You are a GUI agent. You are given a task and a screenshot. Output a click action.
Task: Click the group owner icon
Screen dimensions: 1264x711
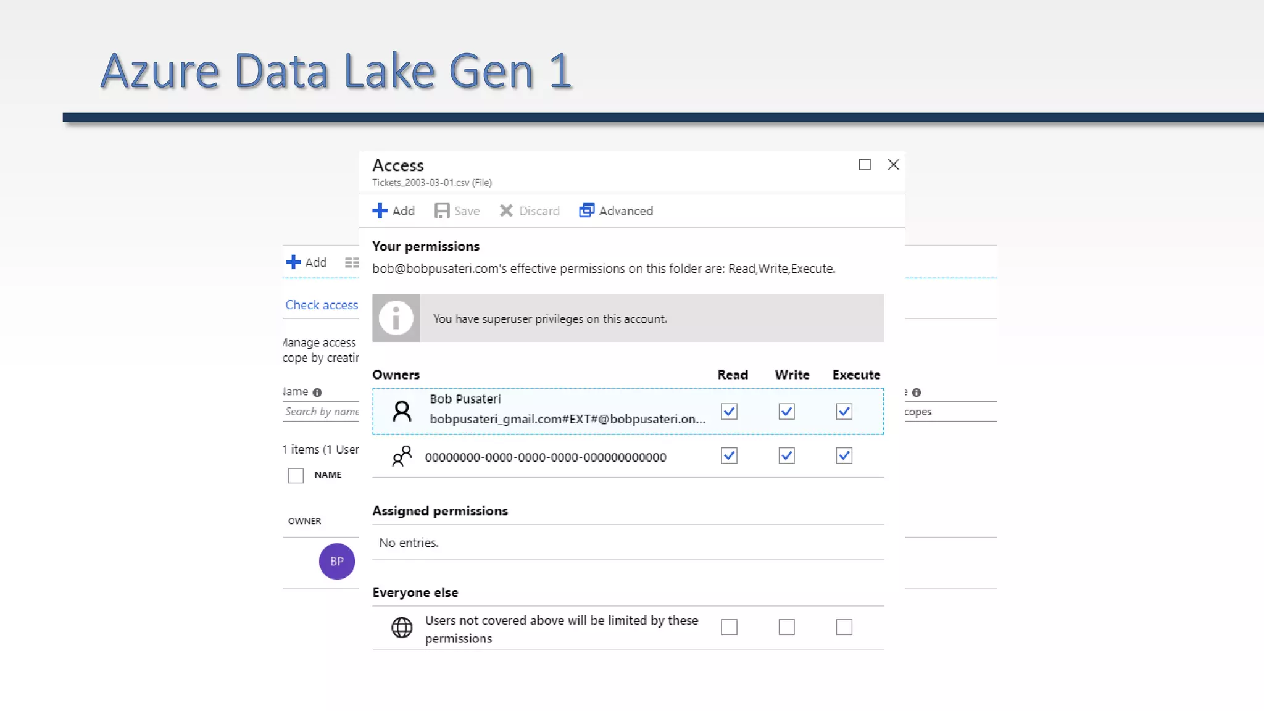click(402, 457)
